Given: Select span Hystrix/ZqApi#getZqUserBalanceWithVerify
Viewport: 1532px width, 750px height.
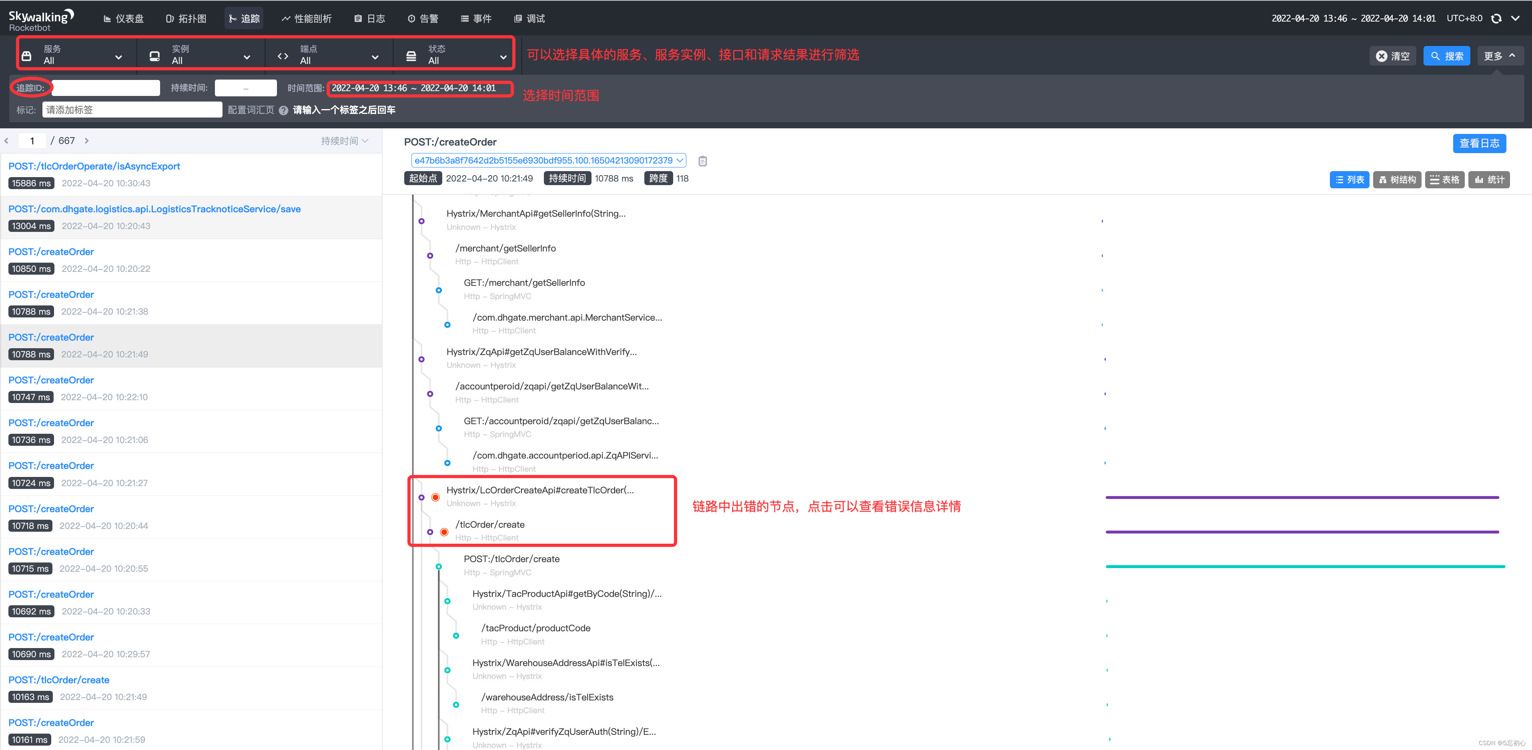Looking at the screenshot, I should (x=541, y=352).
